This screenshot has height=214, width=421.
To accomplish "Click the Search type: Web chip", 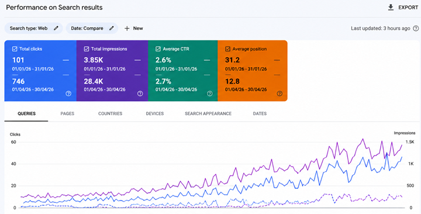I will tap(33, 28).
